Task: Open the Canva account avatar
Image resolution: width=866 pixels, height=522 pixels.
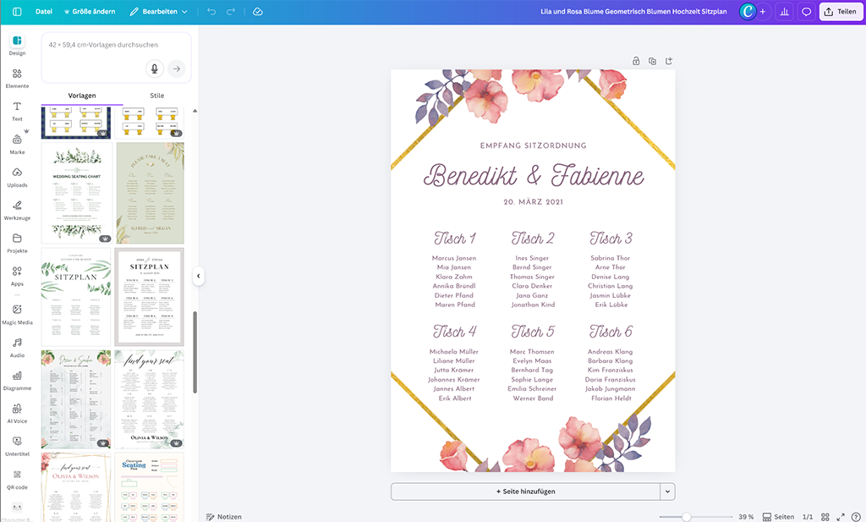Action: click(748, 12)
